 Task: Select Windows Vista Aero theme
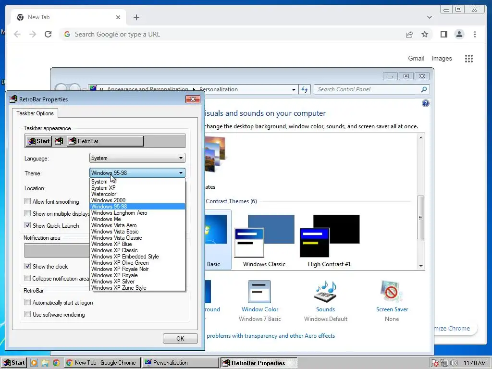click(x=137, y=225)
